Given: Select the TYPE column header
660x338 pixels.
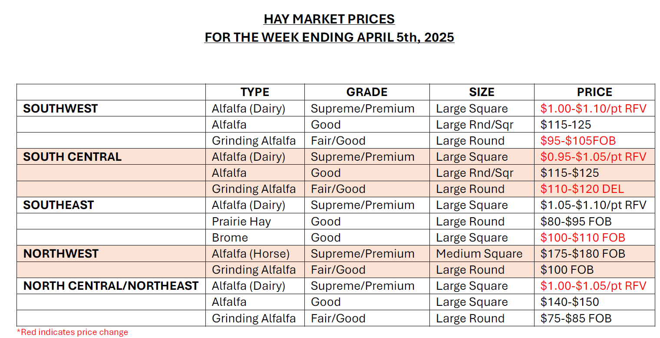Looking at the screenshot, I should click(x=255, y=92).
